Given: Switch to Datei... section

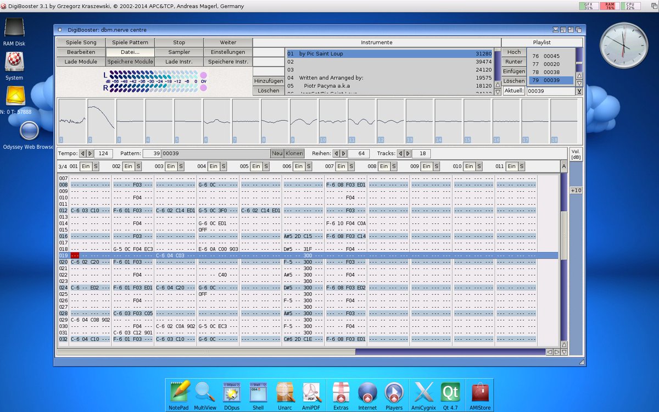Looking at the screenshot, I should [130, 52].
